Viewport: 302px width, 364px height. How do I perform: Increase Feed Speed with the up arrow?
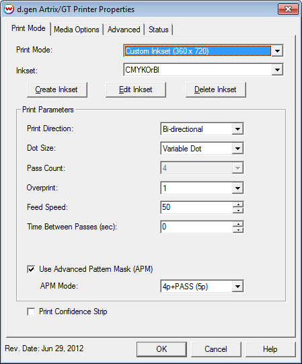[238, 205]
